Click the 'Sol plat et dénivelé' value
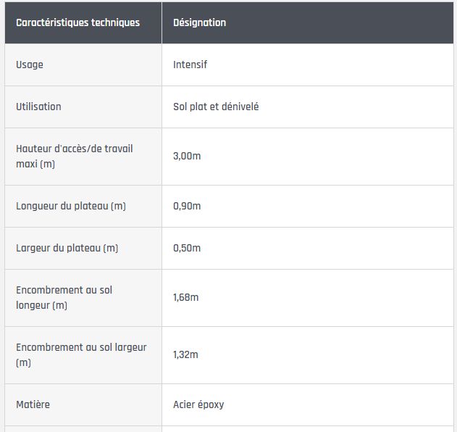The width and height of the screenshot is (457, 432). click(216, 107)
